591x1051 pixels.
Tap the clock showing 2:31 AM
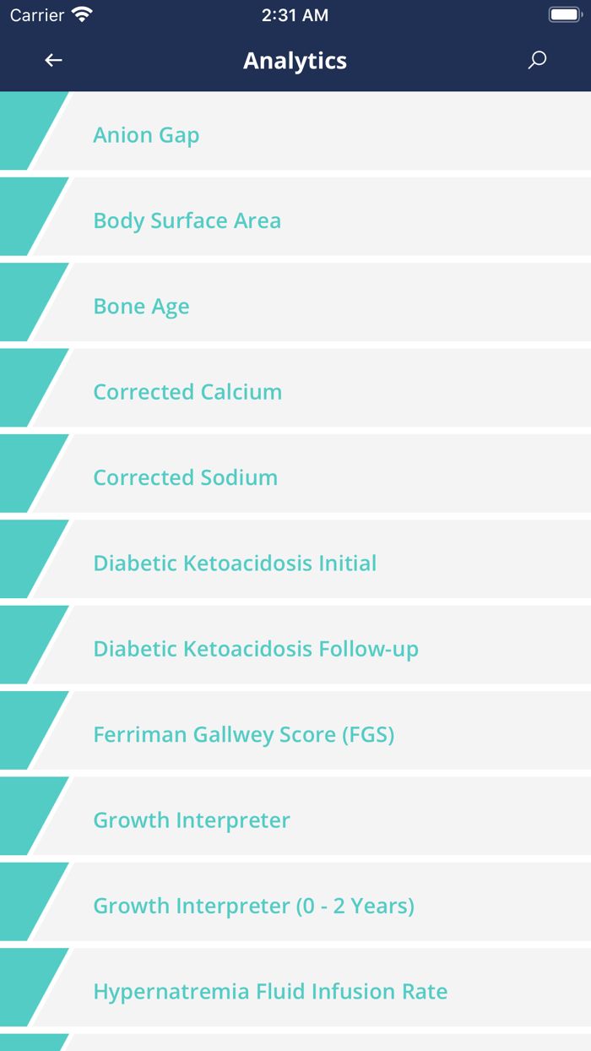(x=295, y=14)
